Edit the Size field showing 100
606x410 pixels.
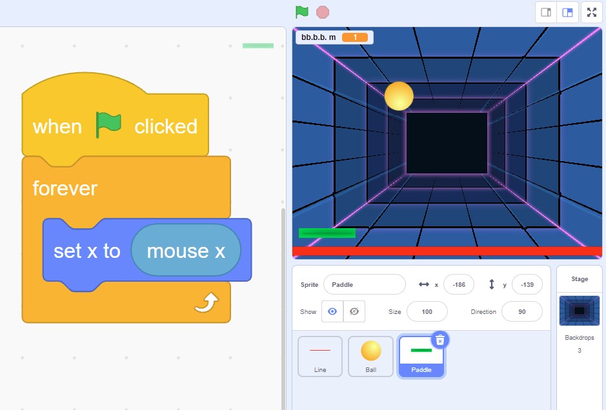427,311
